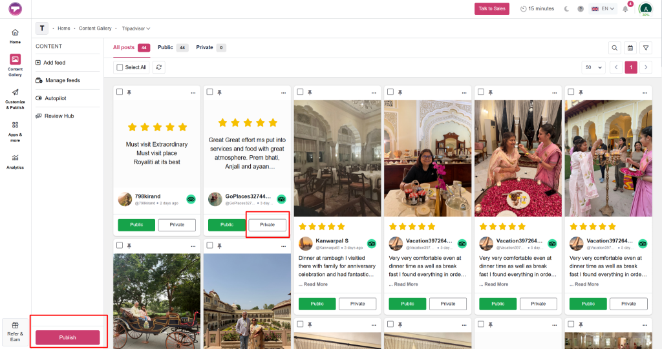Refresh posts with the reload icon

pos(159,67)
